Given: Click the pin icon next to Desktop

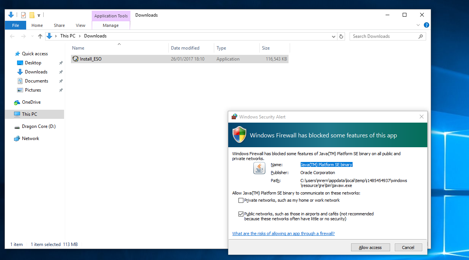Looking at the screenshot, I should point(61,63).
